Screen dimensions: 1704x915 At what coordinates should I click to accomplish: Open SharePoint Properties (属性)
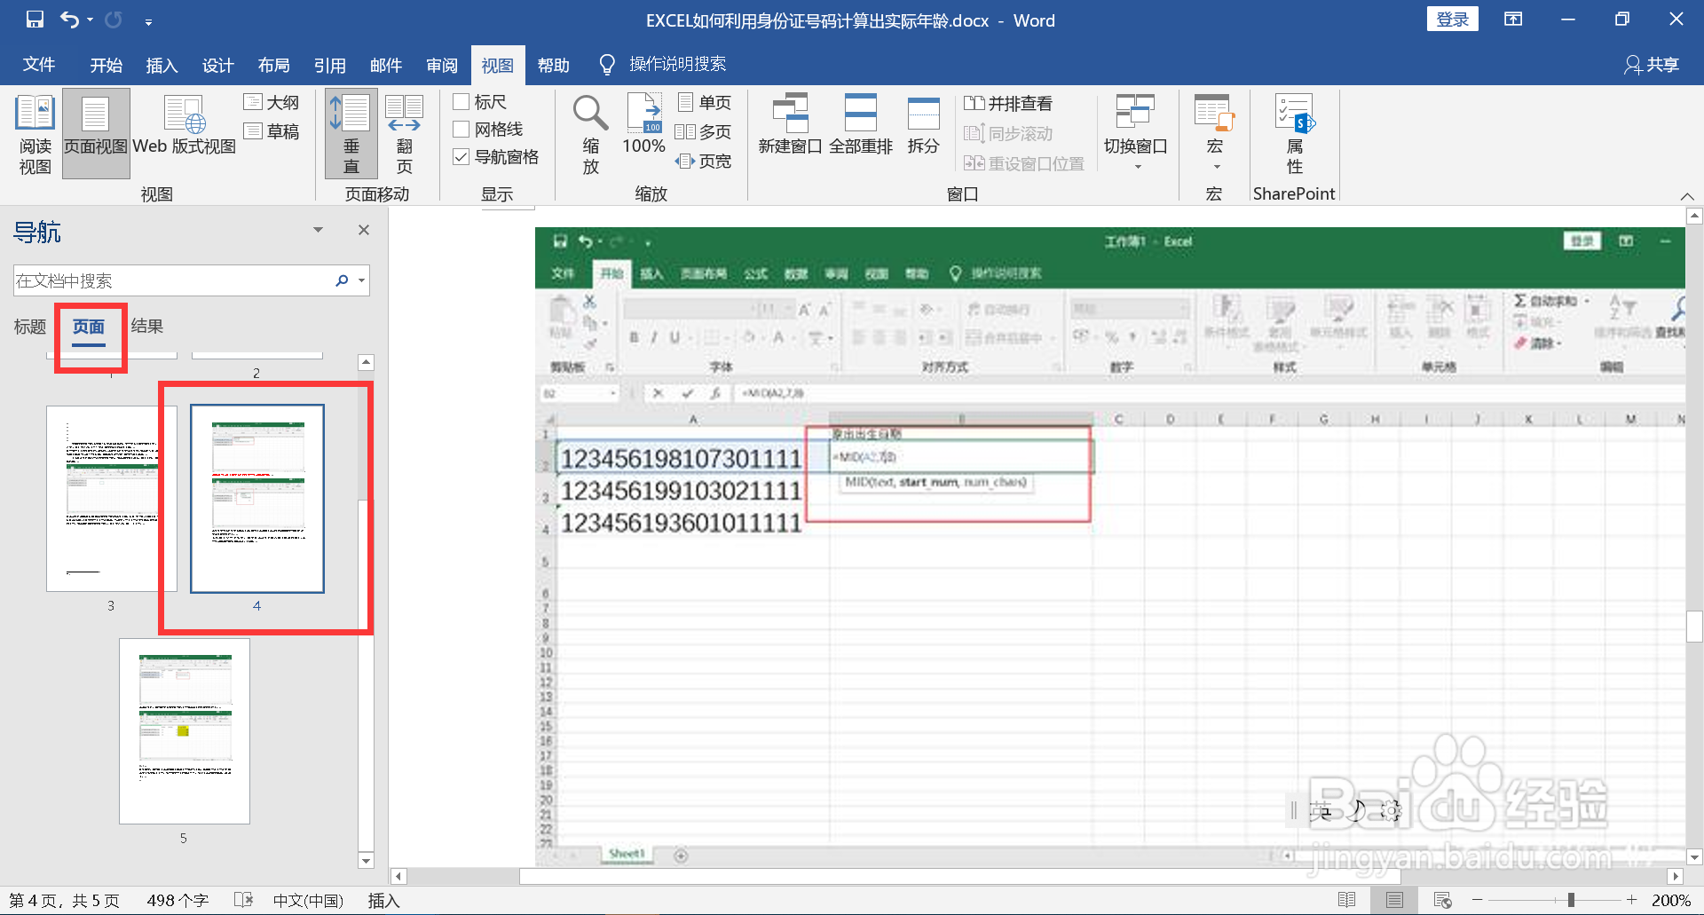click(1295, 135)
